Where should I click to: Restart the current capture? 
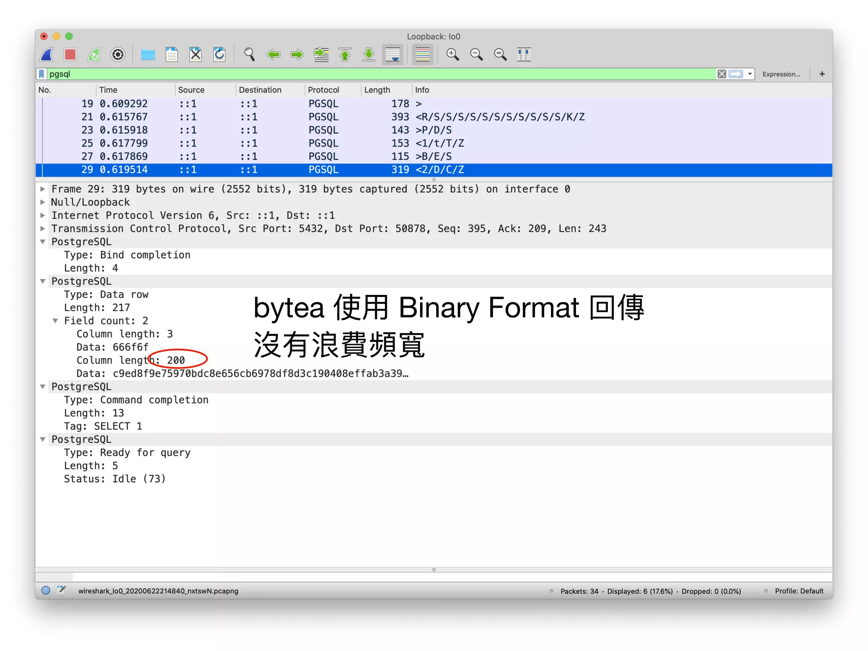tap(94, 54)
